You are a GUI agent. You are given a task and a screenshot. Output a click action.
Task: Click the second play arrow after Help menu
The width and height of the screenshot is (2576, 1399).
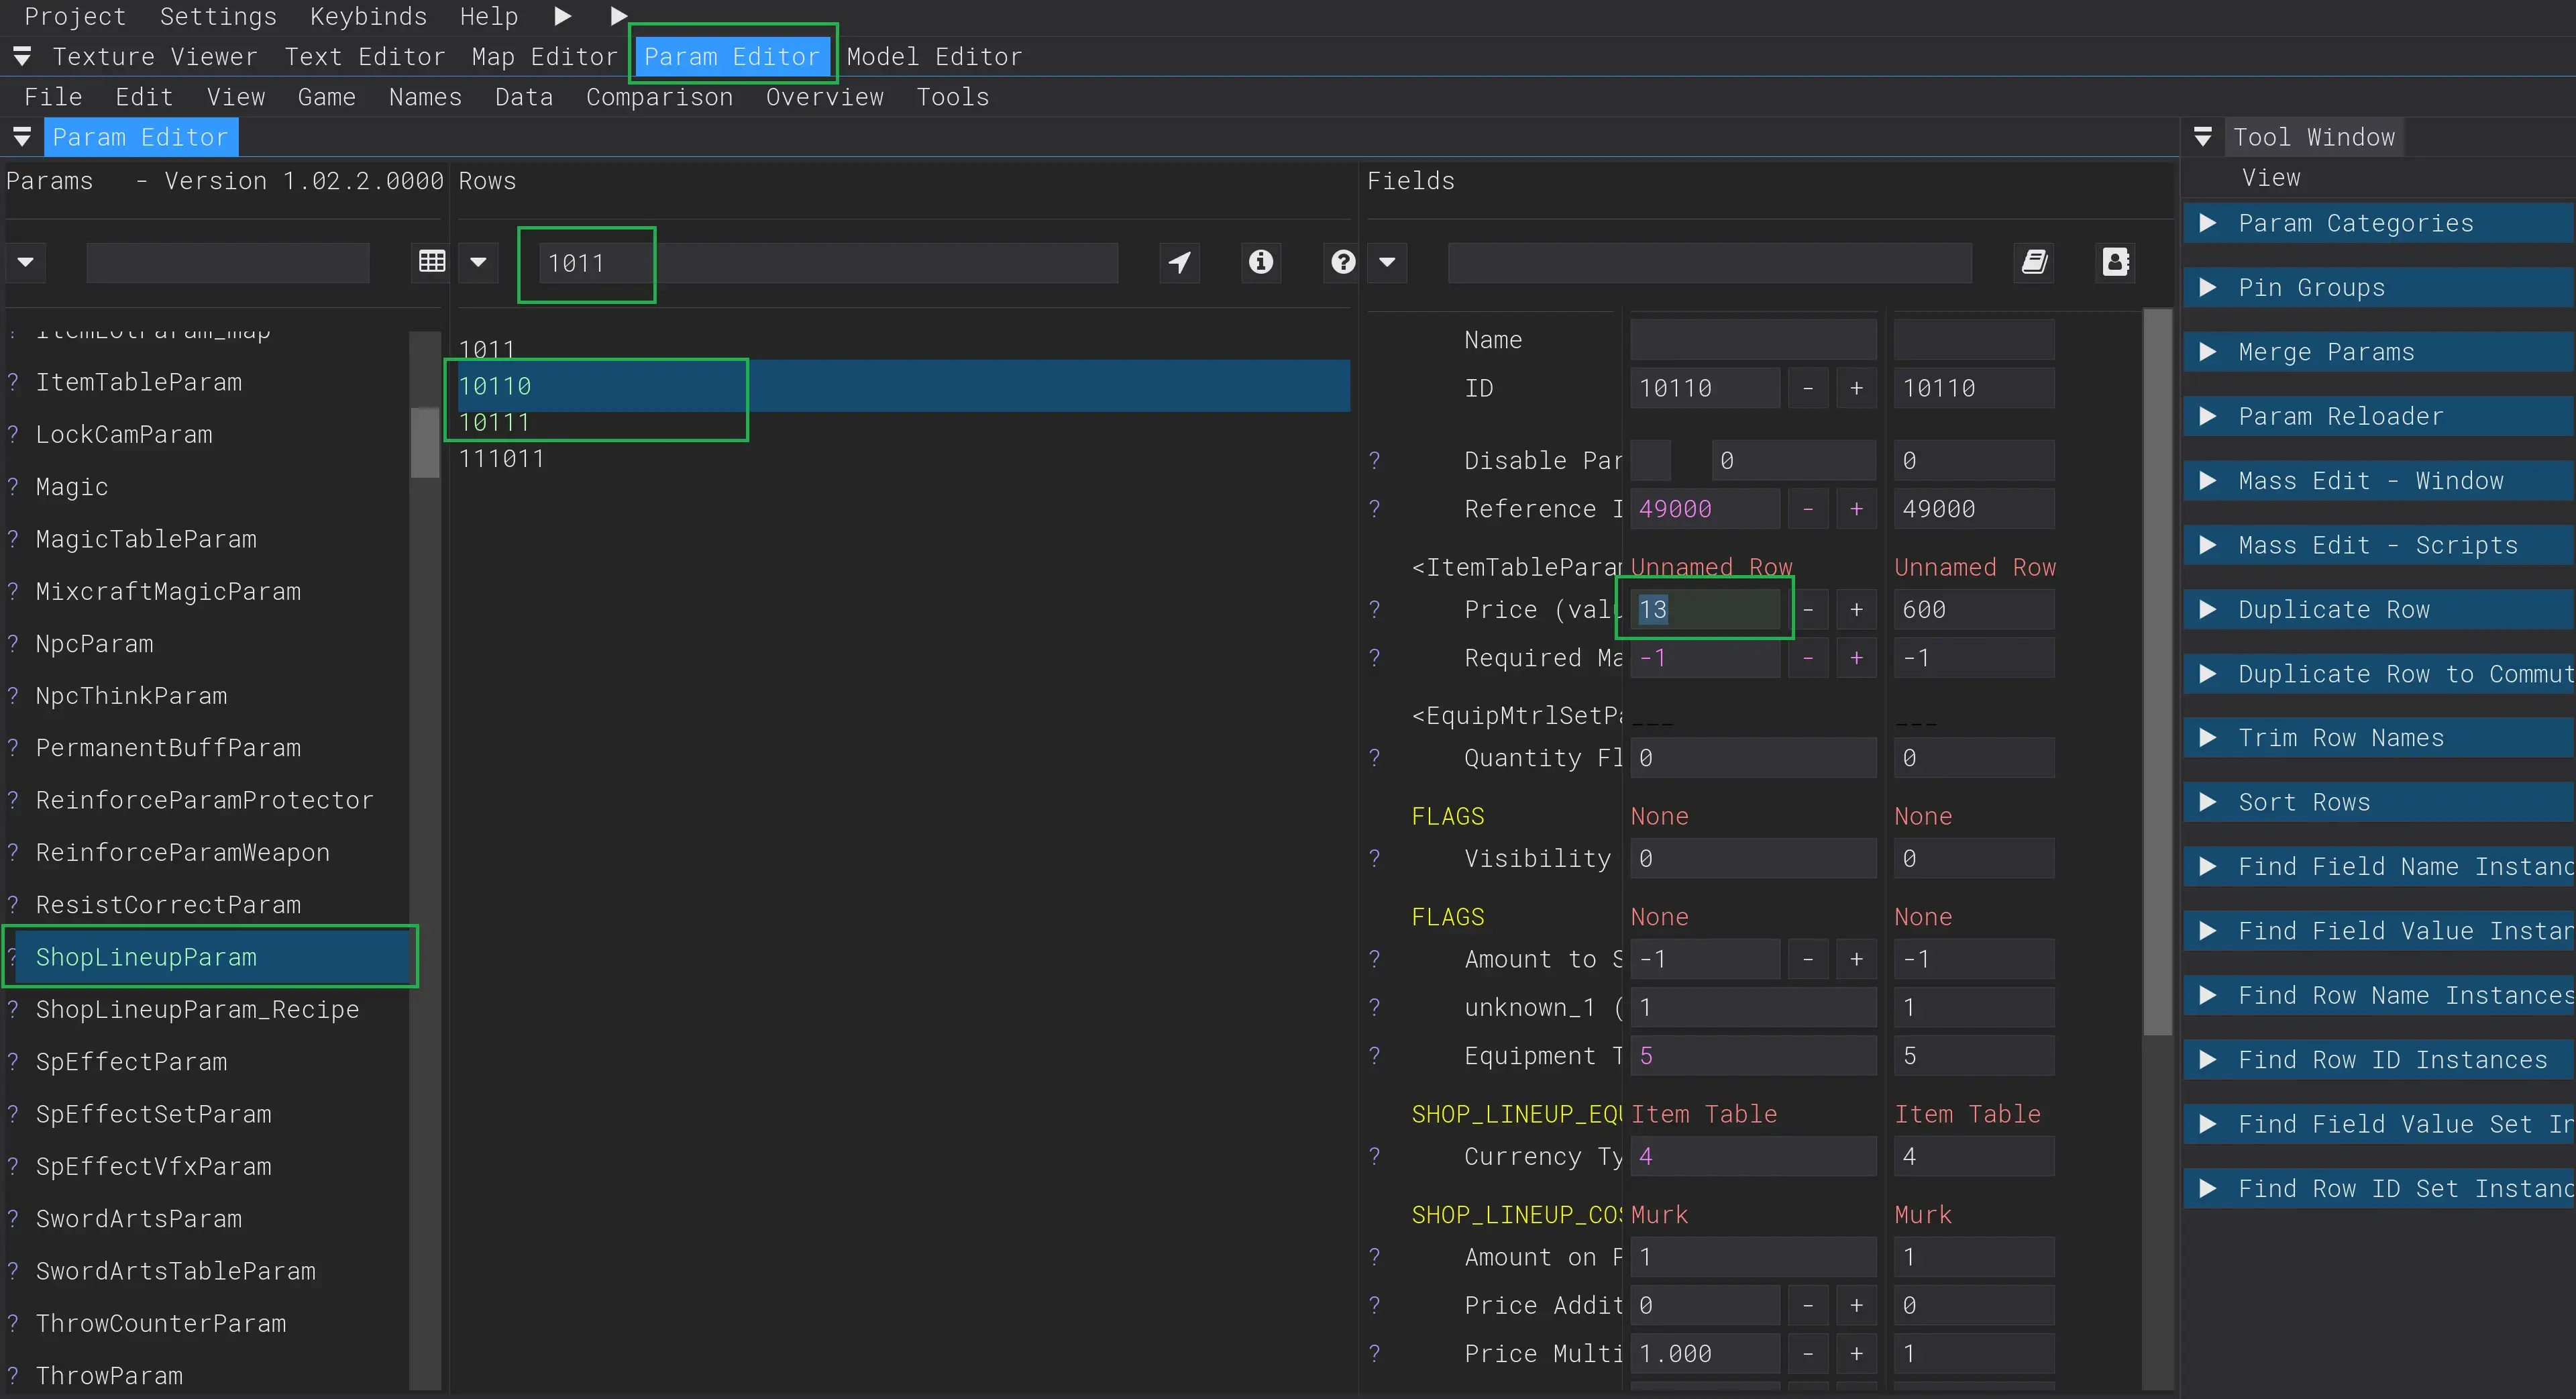619,16
